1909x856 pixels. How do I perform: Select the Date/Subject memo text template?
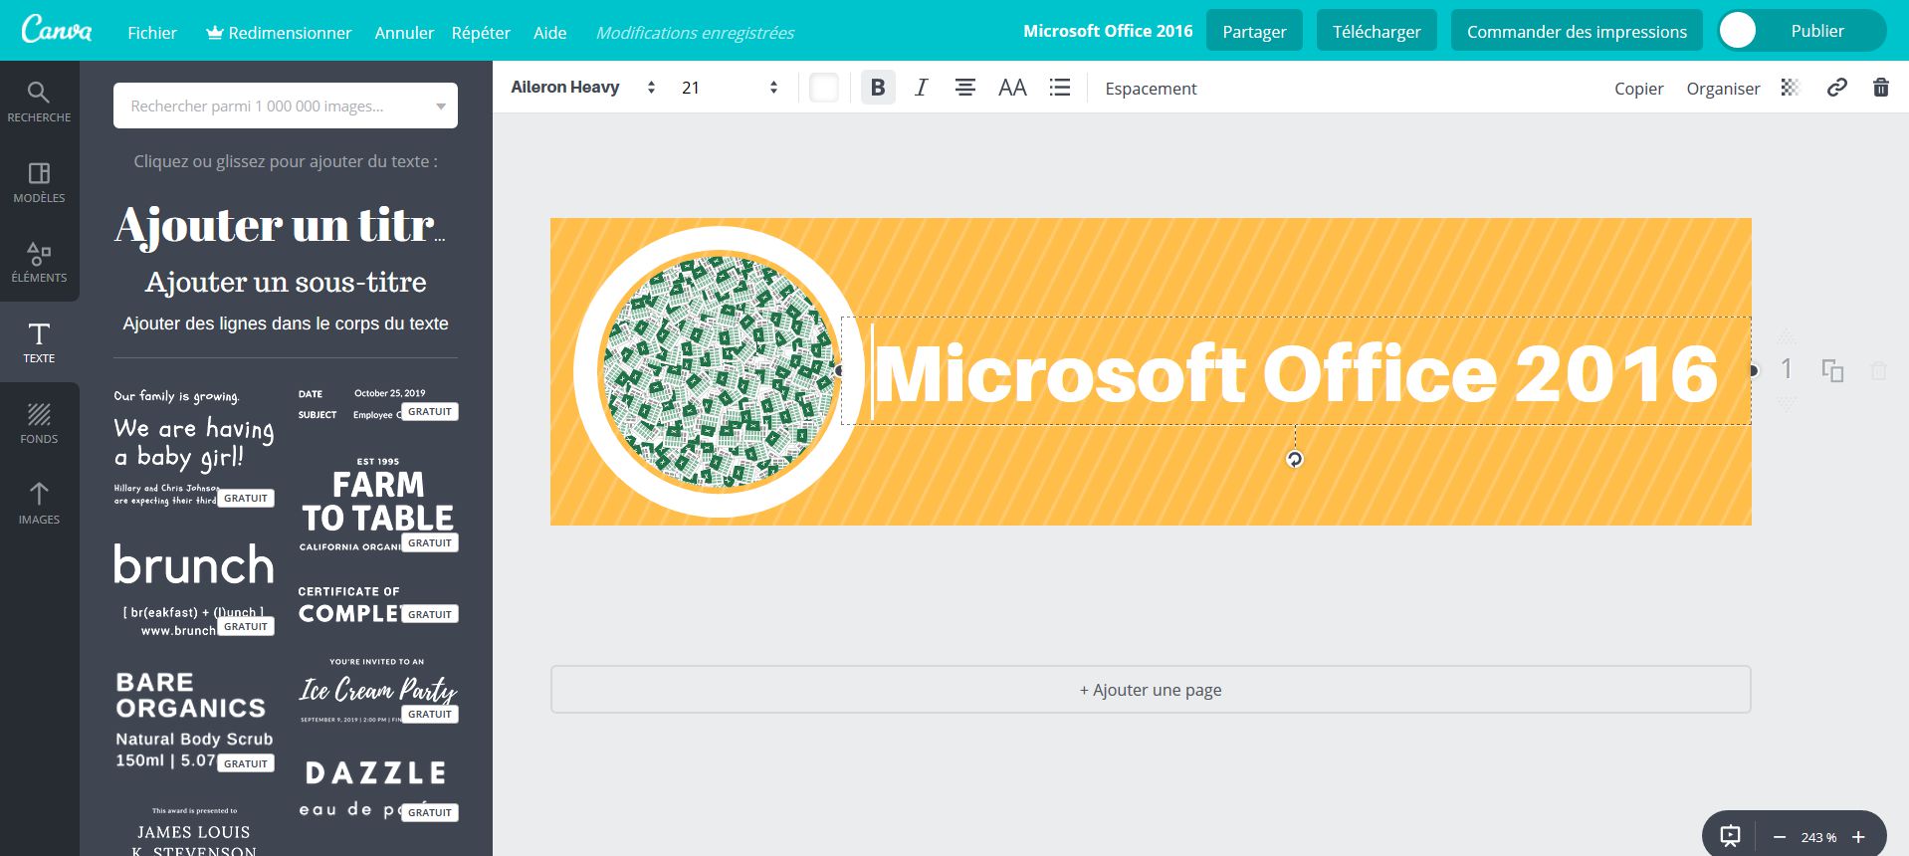coord(378,403)
